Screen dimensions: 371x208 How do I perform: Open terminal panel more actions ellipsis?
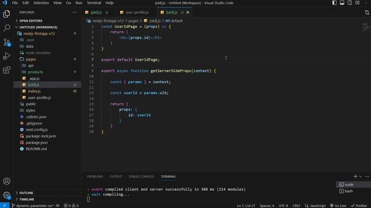tap(367, 176)
